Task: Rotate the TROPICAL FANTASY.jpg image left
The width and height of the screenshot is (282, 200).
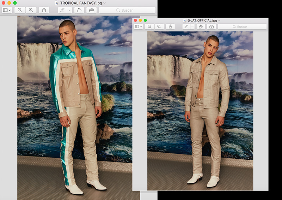Action: 80,10
